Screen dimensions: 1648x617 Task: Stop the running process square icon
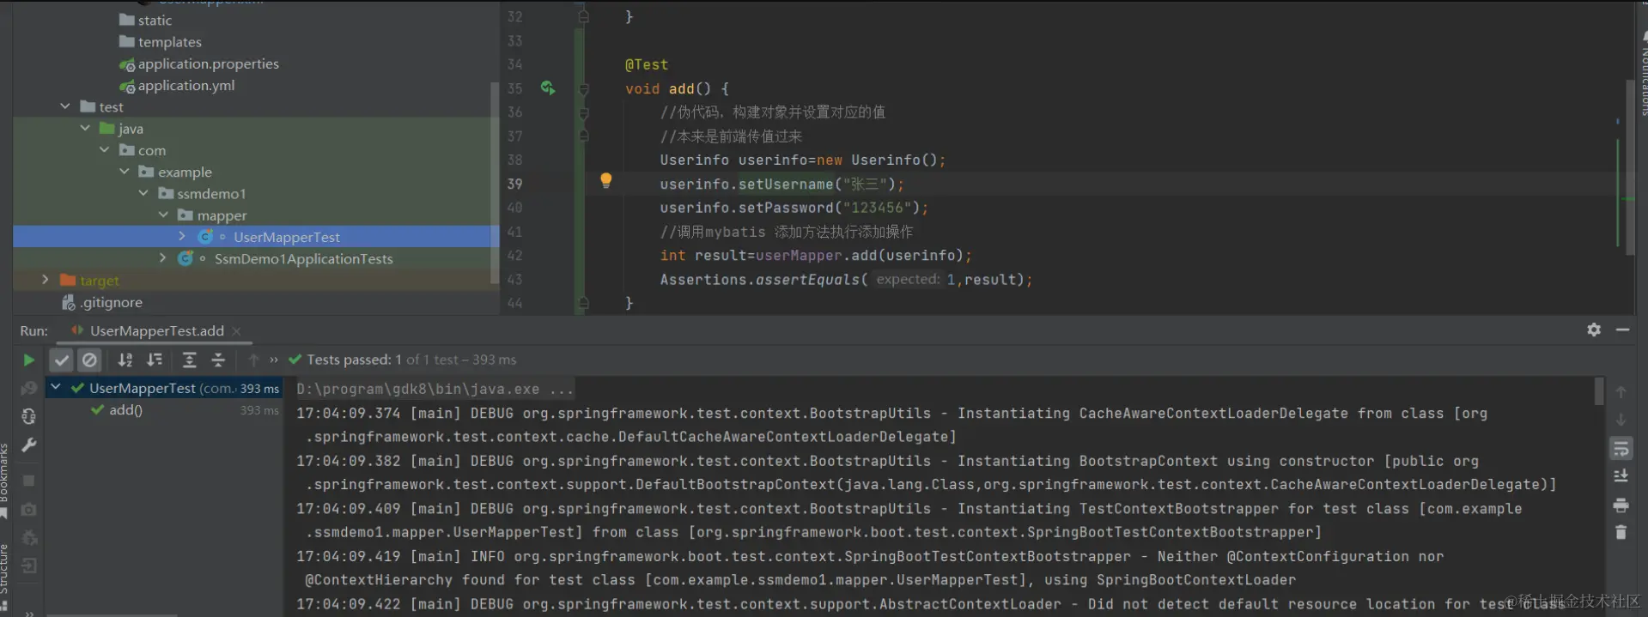[x=29, y=481]
